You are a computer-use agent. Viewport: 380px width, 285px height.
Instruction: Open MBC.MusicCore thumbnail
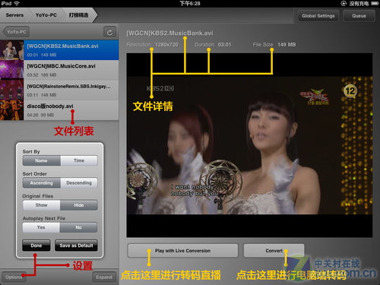[11, 70]
